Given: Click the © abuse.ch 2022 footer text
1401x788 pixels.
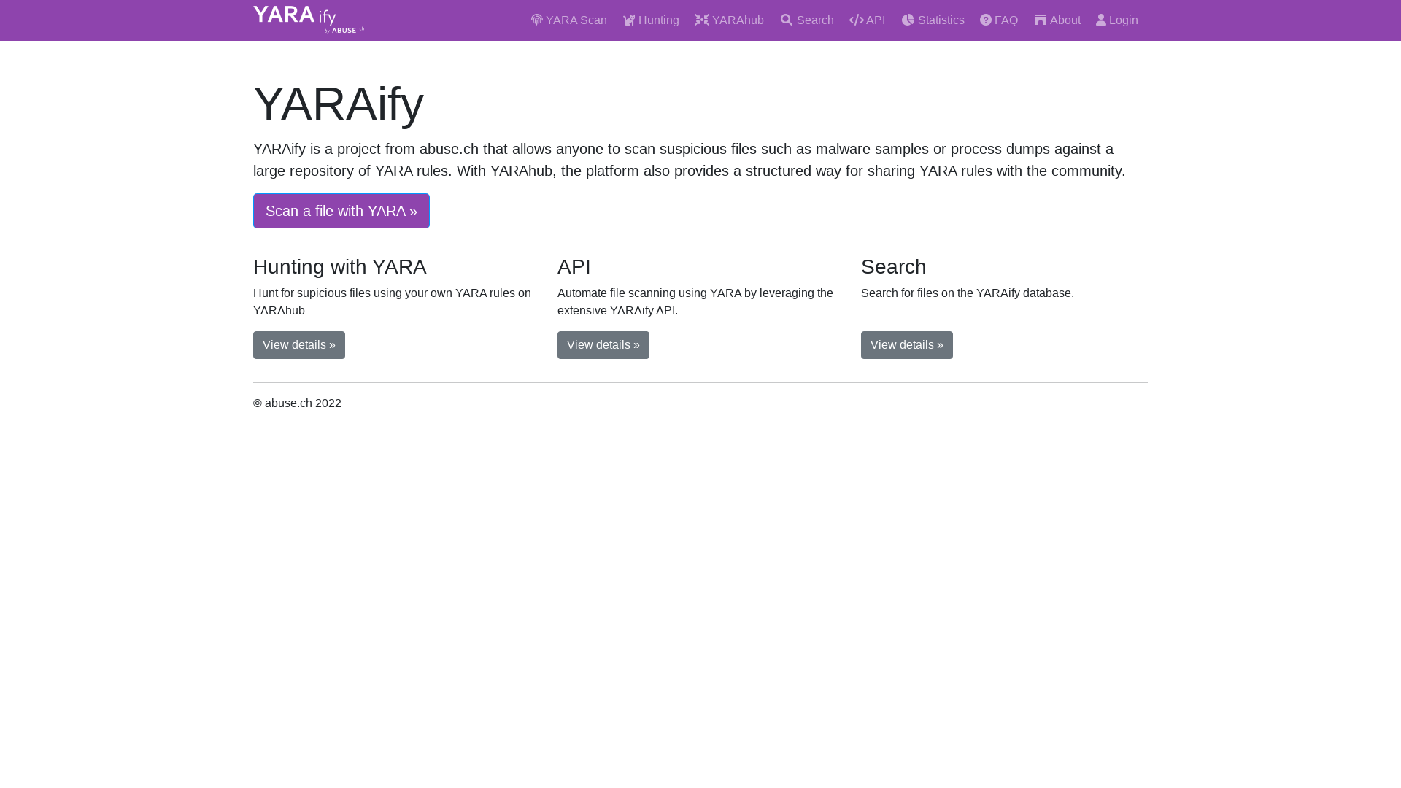Looking at the screenshot, I should point(298,403).
